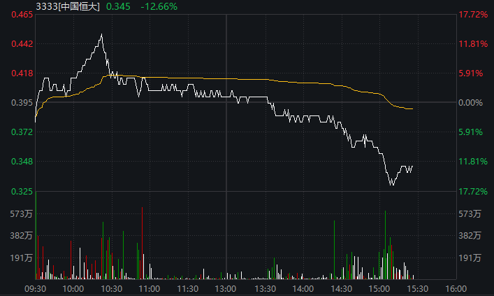Click the -12.66% change value in header
Viewport: 494px width, 296px height.
coord(159,6)
